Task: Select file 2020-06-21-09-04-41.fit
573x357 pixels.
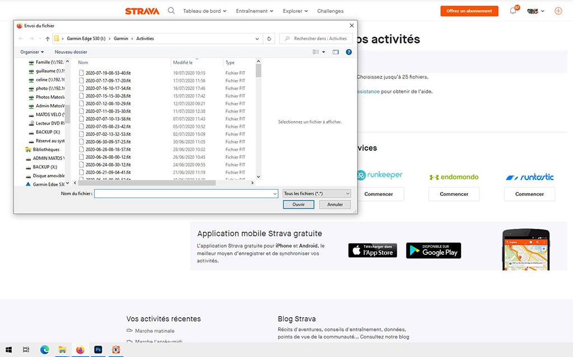Action: 108,172
